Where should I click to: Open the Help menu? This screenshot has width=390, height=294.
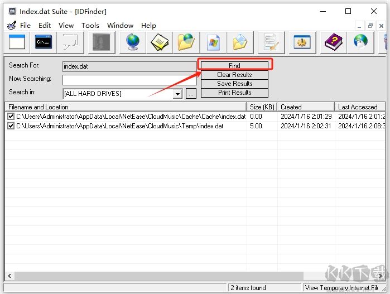[x=148, y=25]
